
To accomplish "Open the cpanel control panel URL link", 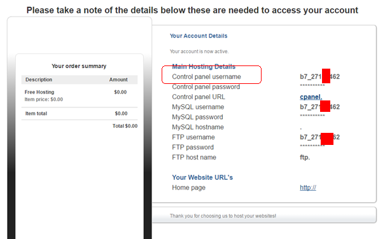I will pos(311,97).
